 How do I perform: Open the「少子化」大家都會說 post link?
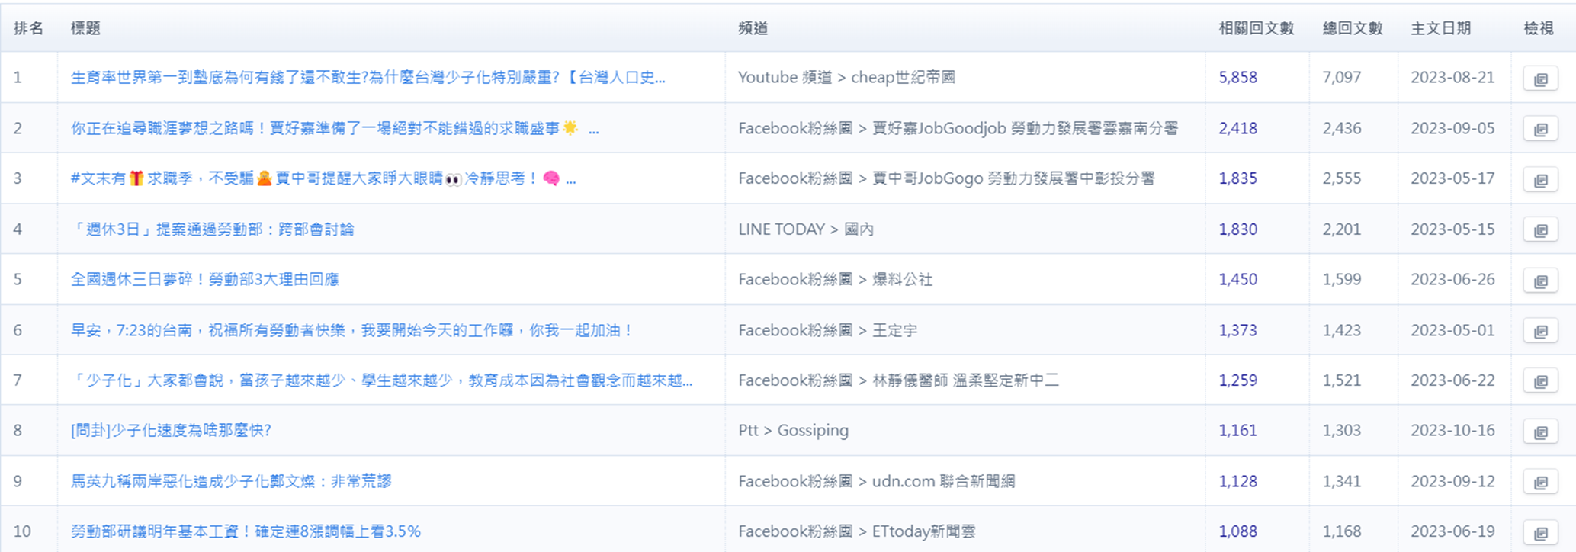click(381, 380)
